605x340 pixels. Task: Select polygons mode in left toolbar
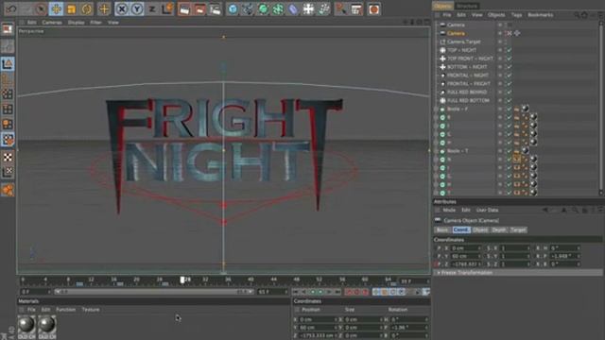pos(8,125)
